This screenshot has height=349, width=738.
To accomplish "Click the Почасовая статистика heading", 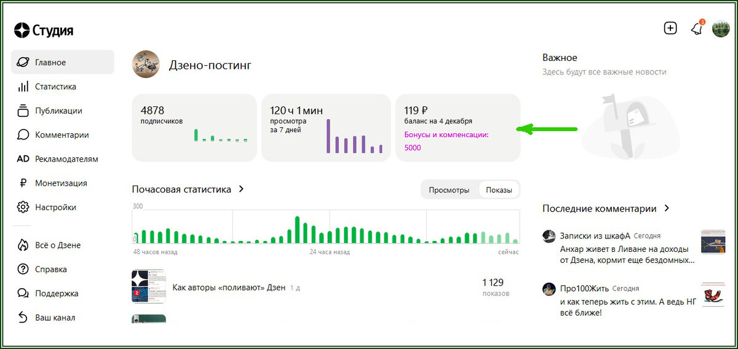I will tap(181, 189).
